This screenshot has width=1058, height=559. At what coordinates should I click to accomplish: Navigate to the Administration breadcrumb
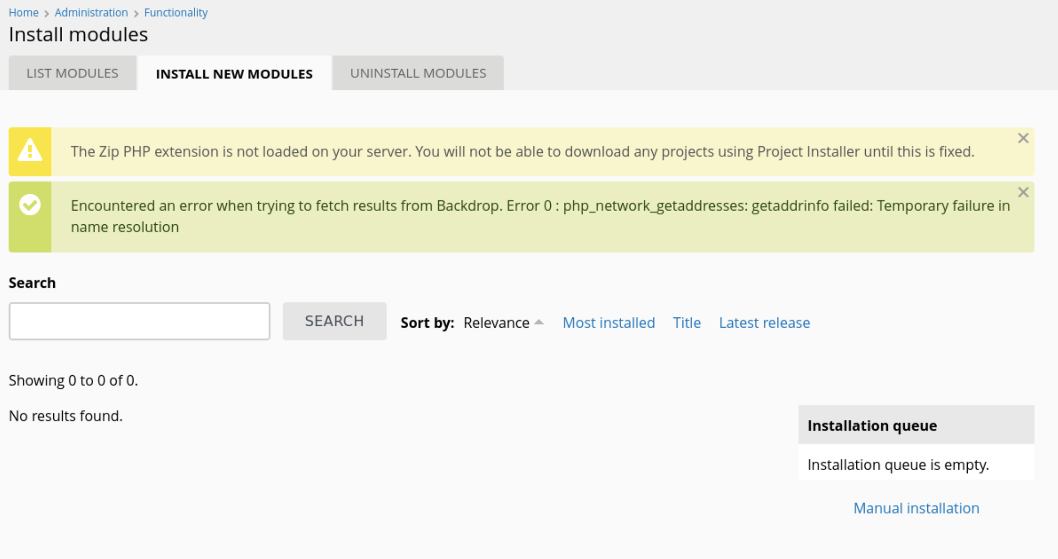pyautogui.click(x=91, y=13)
